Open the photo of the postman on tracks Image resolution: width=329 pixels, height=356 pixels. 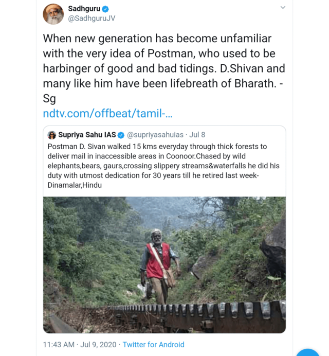click(164, 264)
